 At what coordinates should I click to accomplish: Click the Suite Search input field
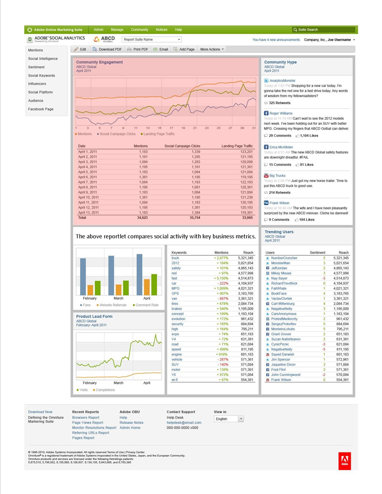(323, 30)
